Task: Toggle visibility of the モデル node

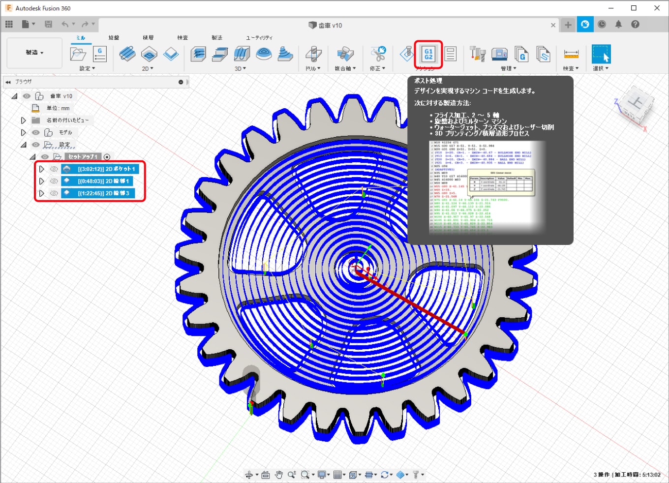Action: (36, 132)
